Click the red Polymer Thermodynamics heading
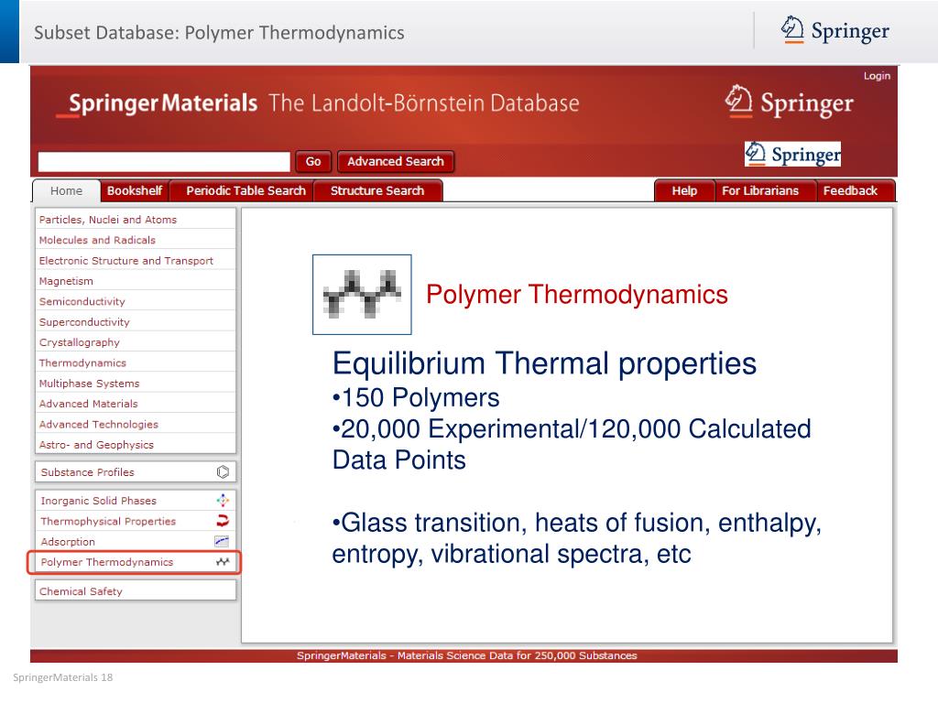 click(x=577, y=294)
